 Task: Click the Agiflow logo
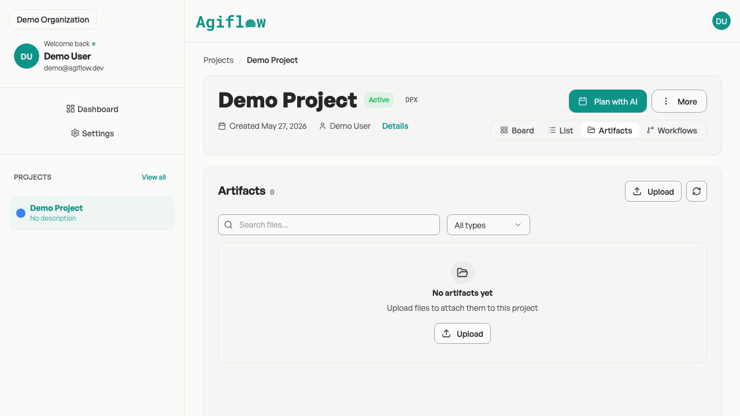point(231,22)
